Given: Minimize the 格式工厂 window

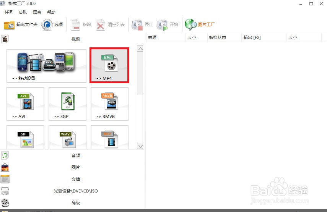Looking at the screenshot, I should [x=301, y=4].
